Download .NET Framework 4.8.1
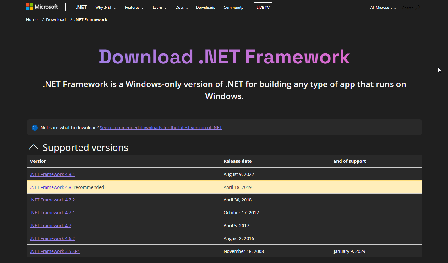 [x=52, y=174]
